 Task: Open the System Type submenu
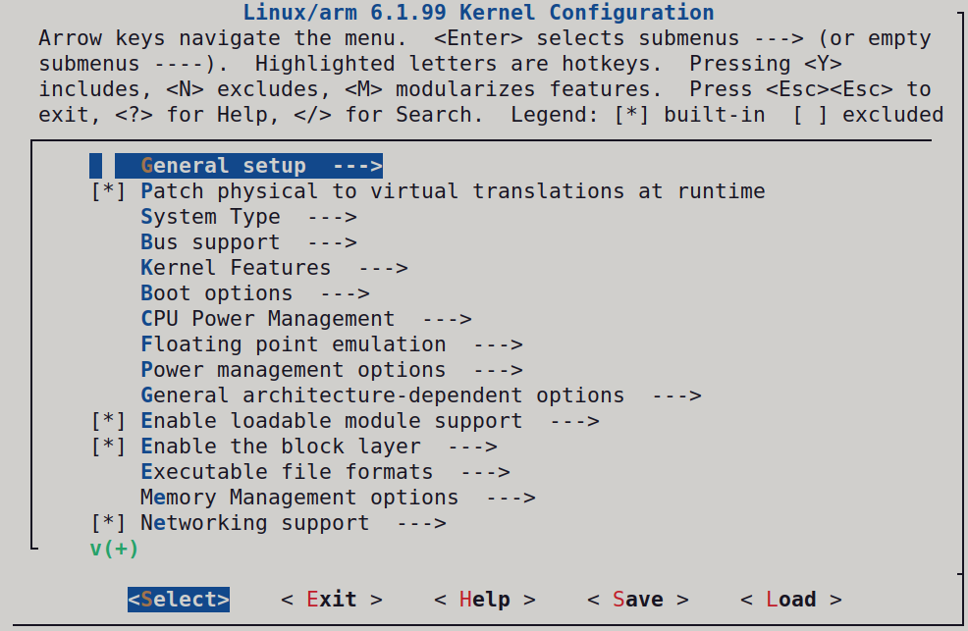coord(248,217)
